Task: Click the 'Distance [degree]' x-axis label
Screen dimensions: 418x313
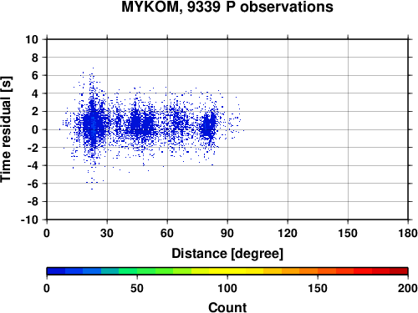Action: click(227, 254)
